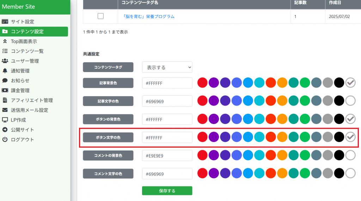Open the 「脳を育む」栄養プログラム tag link
Screen dimensions: 361x201
coord(149,17)
